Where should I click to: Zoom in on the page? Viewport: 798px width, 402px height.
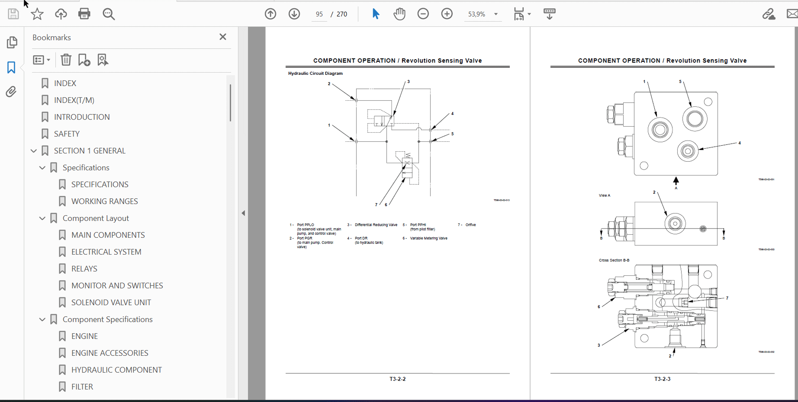click(x=447, y=14)
